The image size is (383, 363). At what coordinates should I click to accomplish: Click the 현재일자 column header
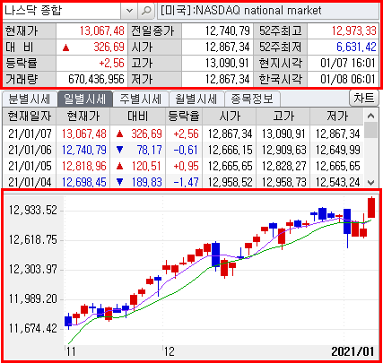point(30,116)
